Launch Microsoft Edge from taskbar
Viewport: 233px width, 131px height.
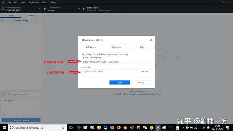click(x=79, y=127)
